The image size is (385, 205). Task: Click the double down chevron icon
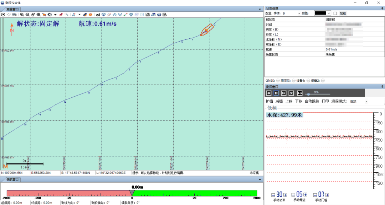120,15
